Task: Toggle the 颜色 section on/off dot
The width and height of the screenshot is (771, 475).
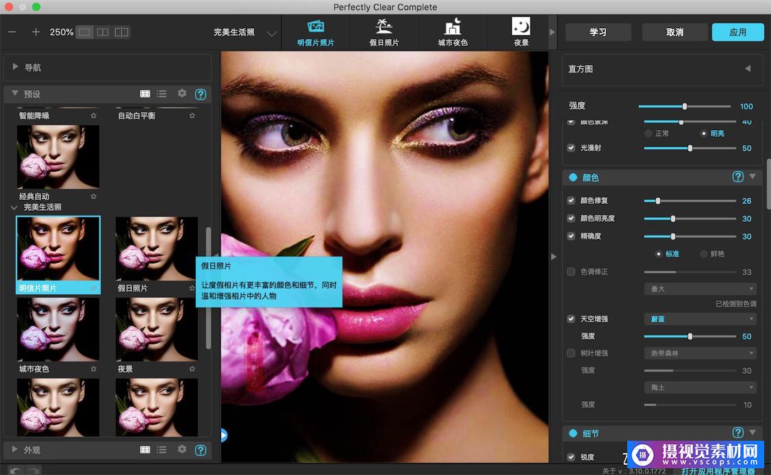Action: point(573,177)
